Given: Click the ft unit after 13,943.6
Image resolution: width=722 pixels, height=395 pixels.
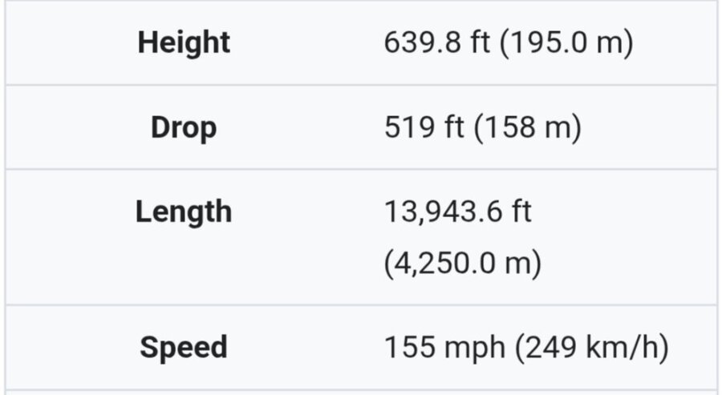Looking at the screenshot, I should point(521,212).
